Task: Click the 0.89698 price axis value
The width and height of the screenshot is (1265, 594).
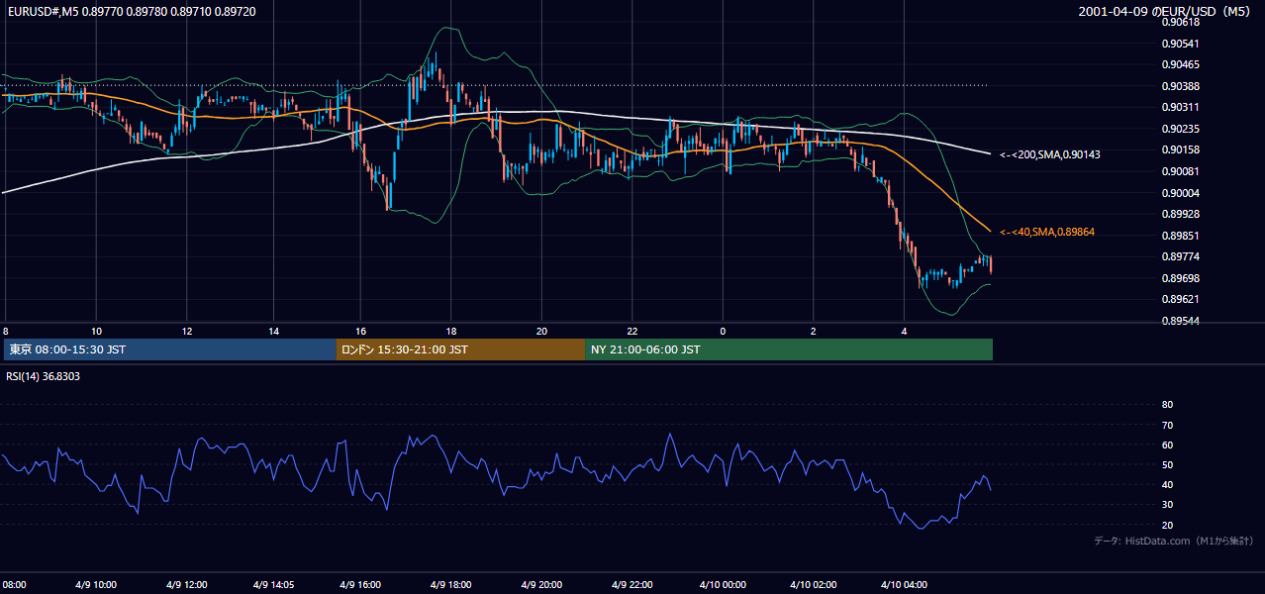Action: 1180,278
